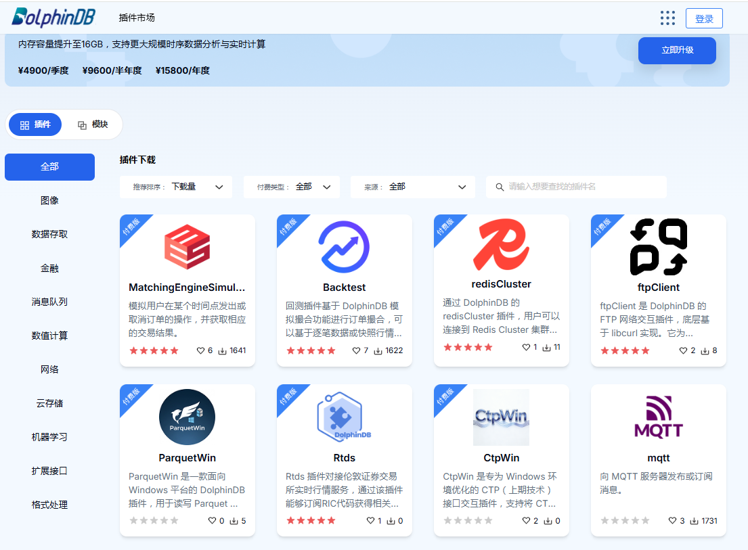This screenshot has width=748, height=550.
Task: Click Backtest download icon
Action: click(378, 351)
